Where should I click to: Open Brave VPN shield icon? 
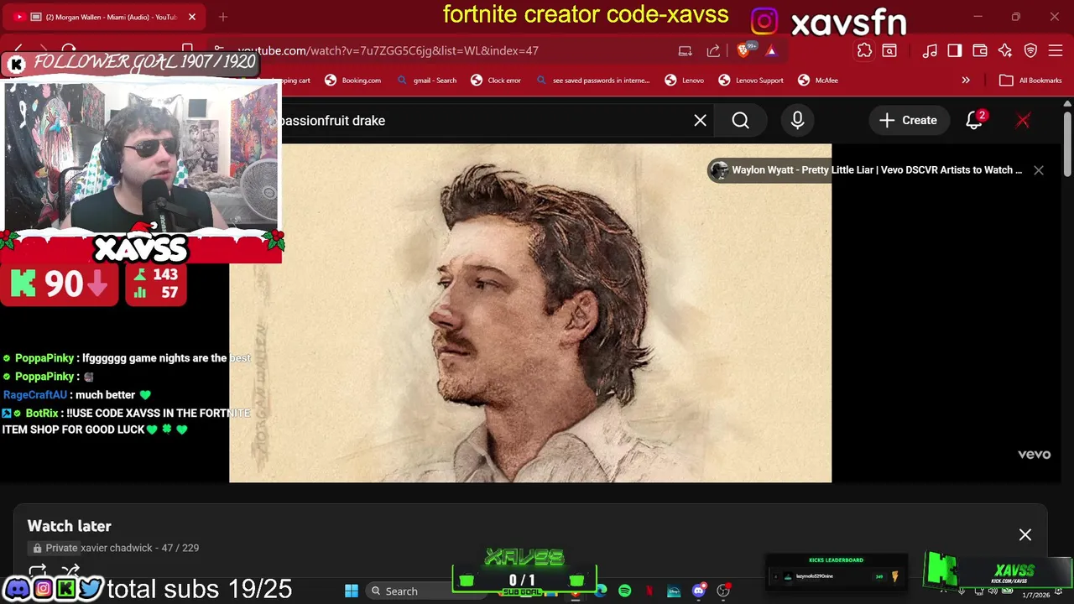tap(1030, 51)
